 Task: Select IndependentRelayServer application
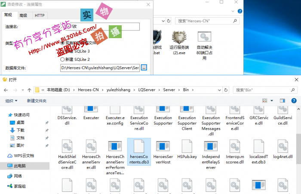(211, 155)
